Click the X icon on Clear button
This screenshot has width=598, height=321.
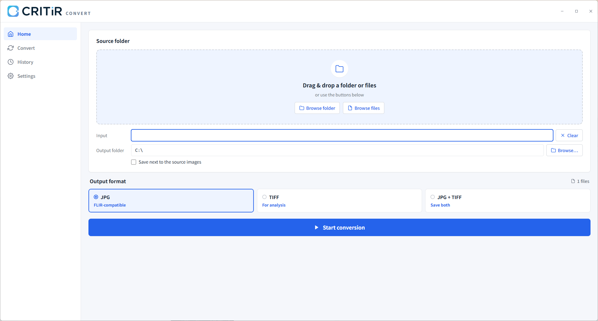[x=562, y=135]
